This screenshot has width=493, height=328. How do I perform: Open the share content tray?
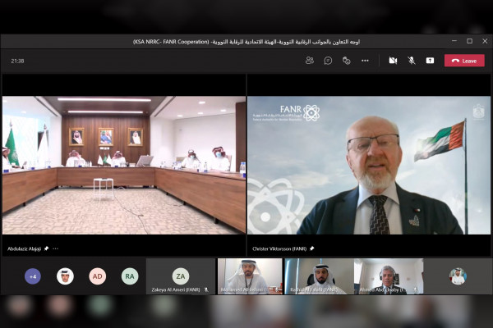(430, 61)
